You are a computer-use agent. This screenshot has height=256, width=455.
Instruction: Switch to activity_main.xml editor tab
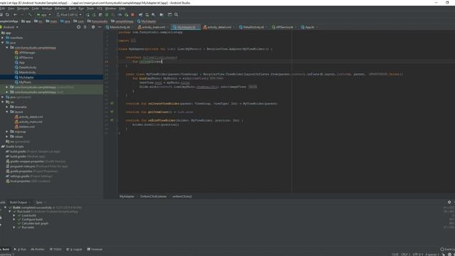coord(154,27)
